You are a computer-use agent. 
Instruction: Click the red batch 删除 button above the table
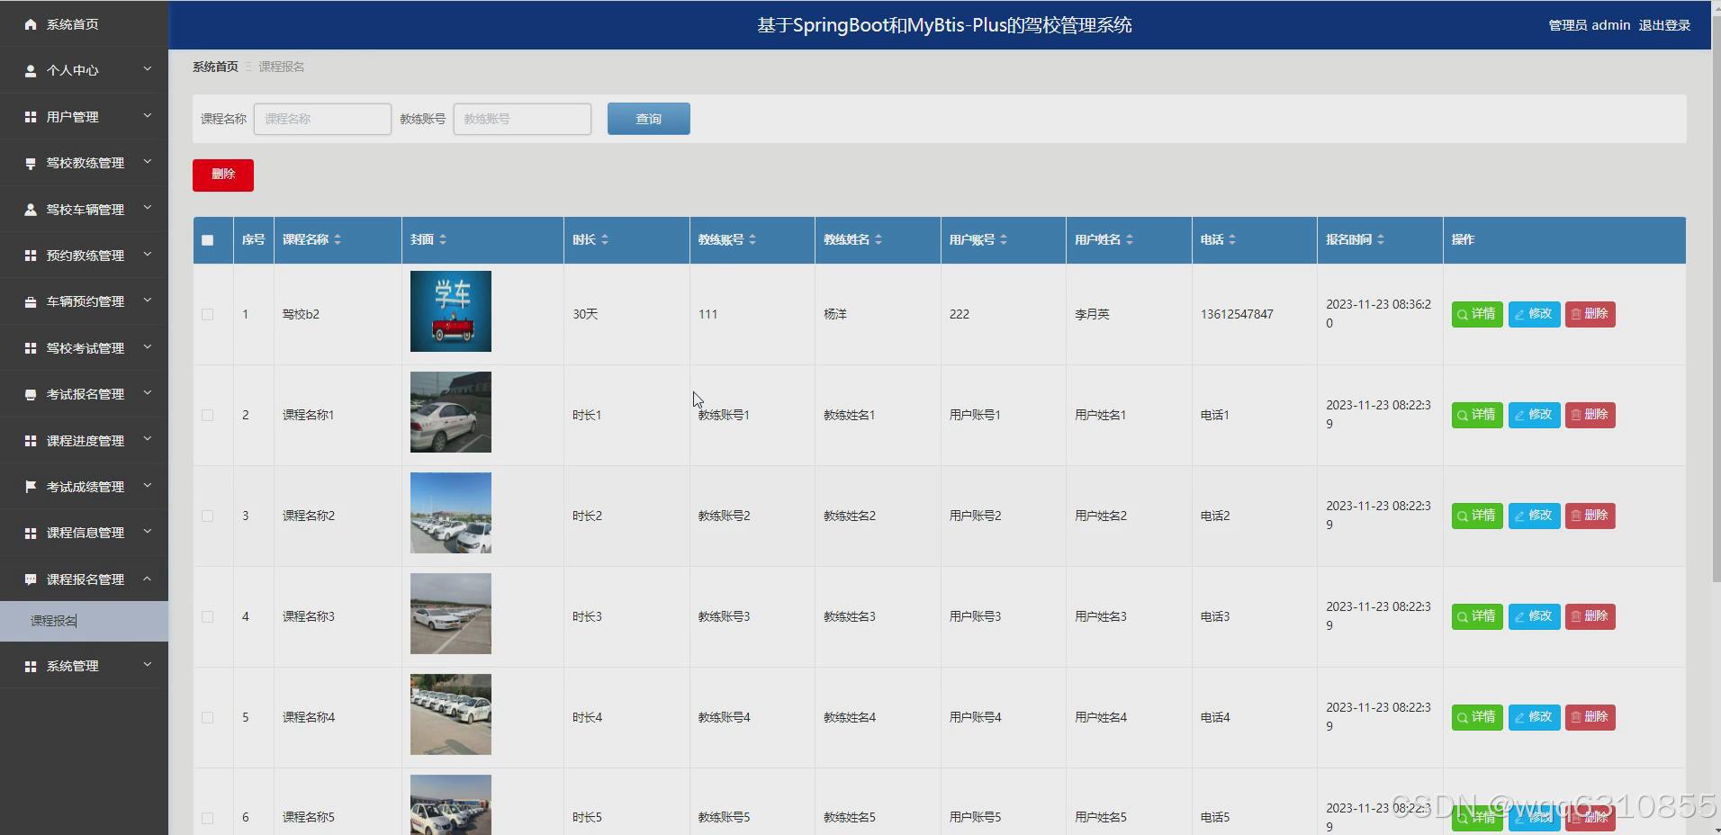[x=223, y=175]
